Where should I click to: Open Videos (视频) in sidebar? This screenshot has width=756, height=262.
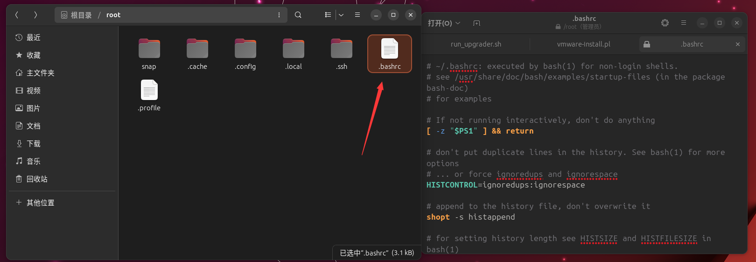click(x=62, y=90)
